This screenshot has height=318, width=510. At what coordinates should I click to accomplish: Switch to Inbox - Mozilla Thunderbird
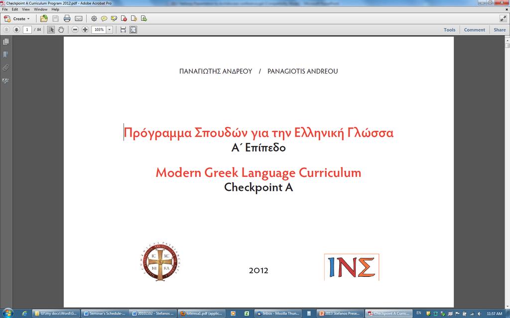tap(278, 314)
